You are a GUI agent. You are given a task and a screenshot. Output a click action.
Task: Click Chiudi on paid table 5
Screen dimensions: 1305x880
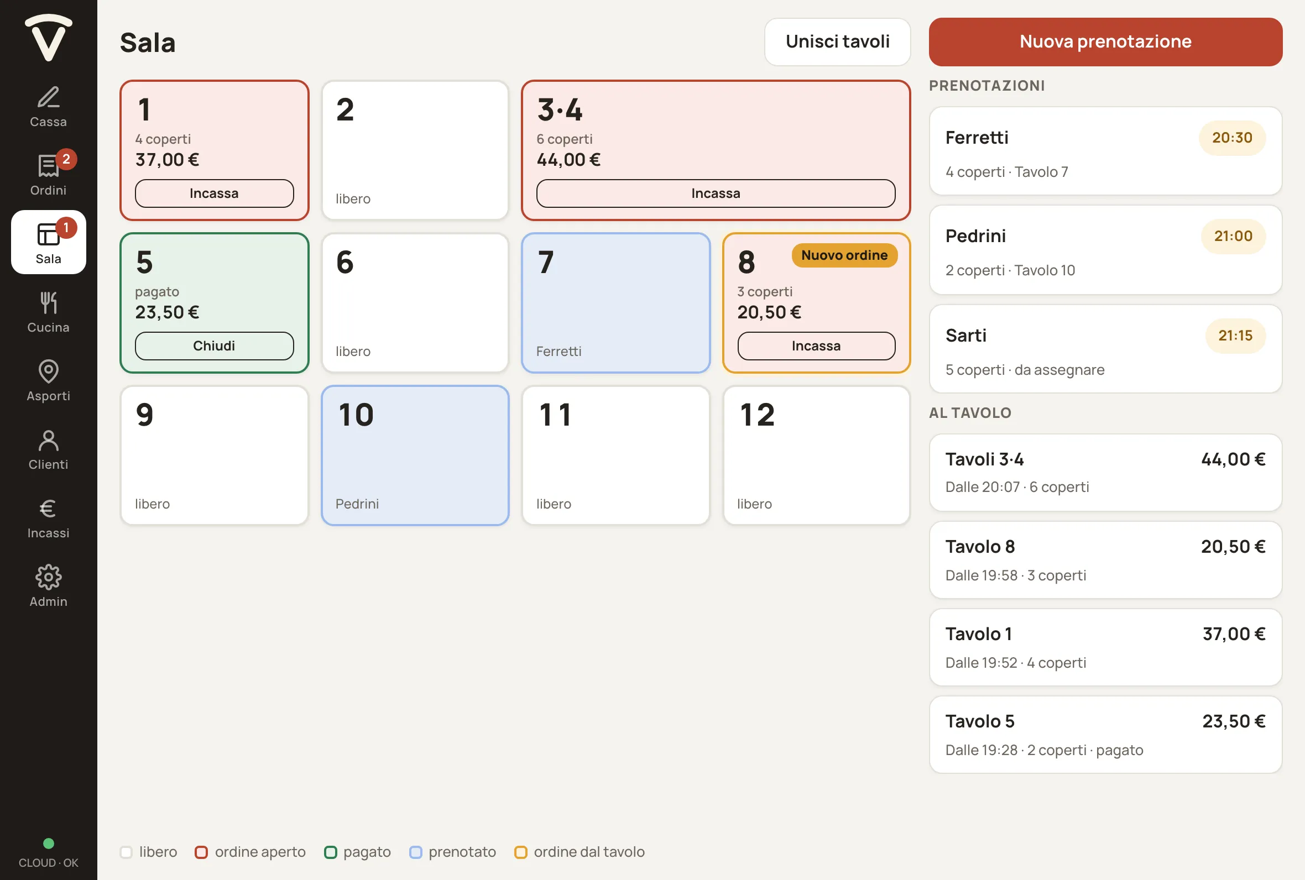(214, 346)
